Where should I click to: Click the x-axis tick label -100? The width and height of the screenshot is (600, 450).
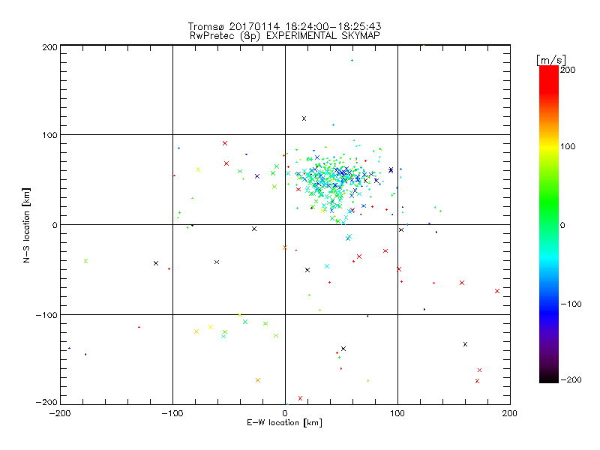pyautogui.click(x=172, y=414)
